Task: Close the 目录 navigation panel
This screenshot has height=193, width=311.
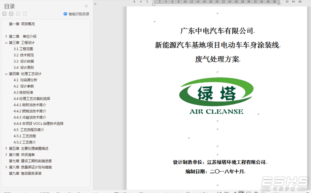Action: [86, 6]
